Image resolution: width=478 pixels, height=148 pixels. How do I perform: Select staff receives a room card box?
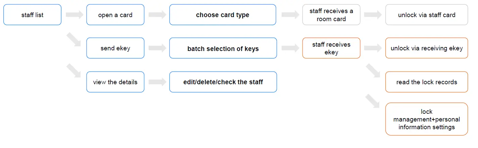(331, 15)
